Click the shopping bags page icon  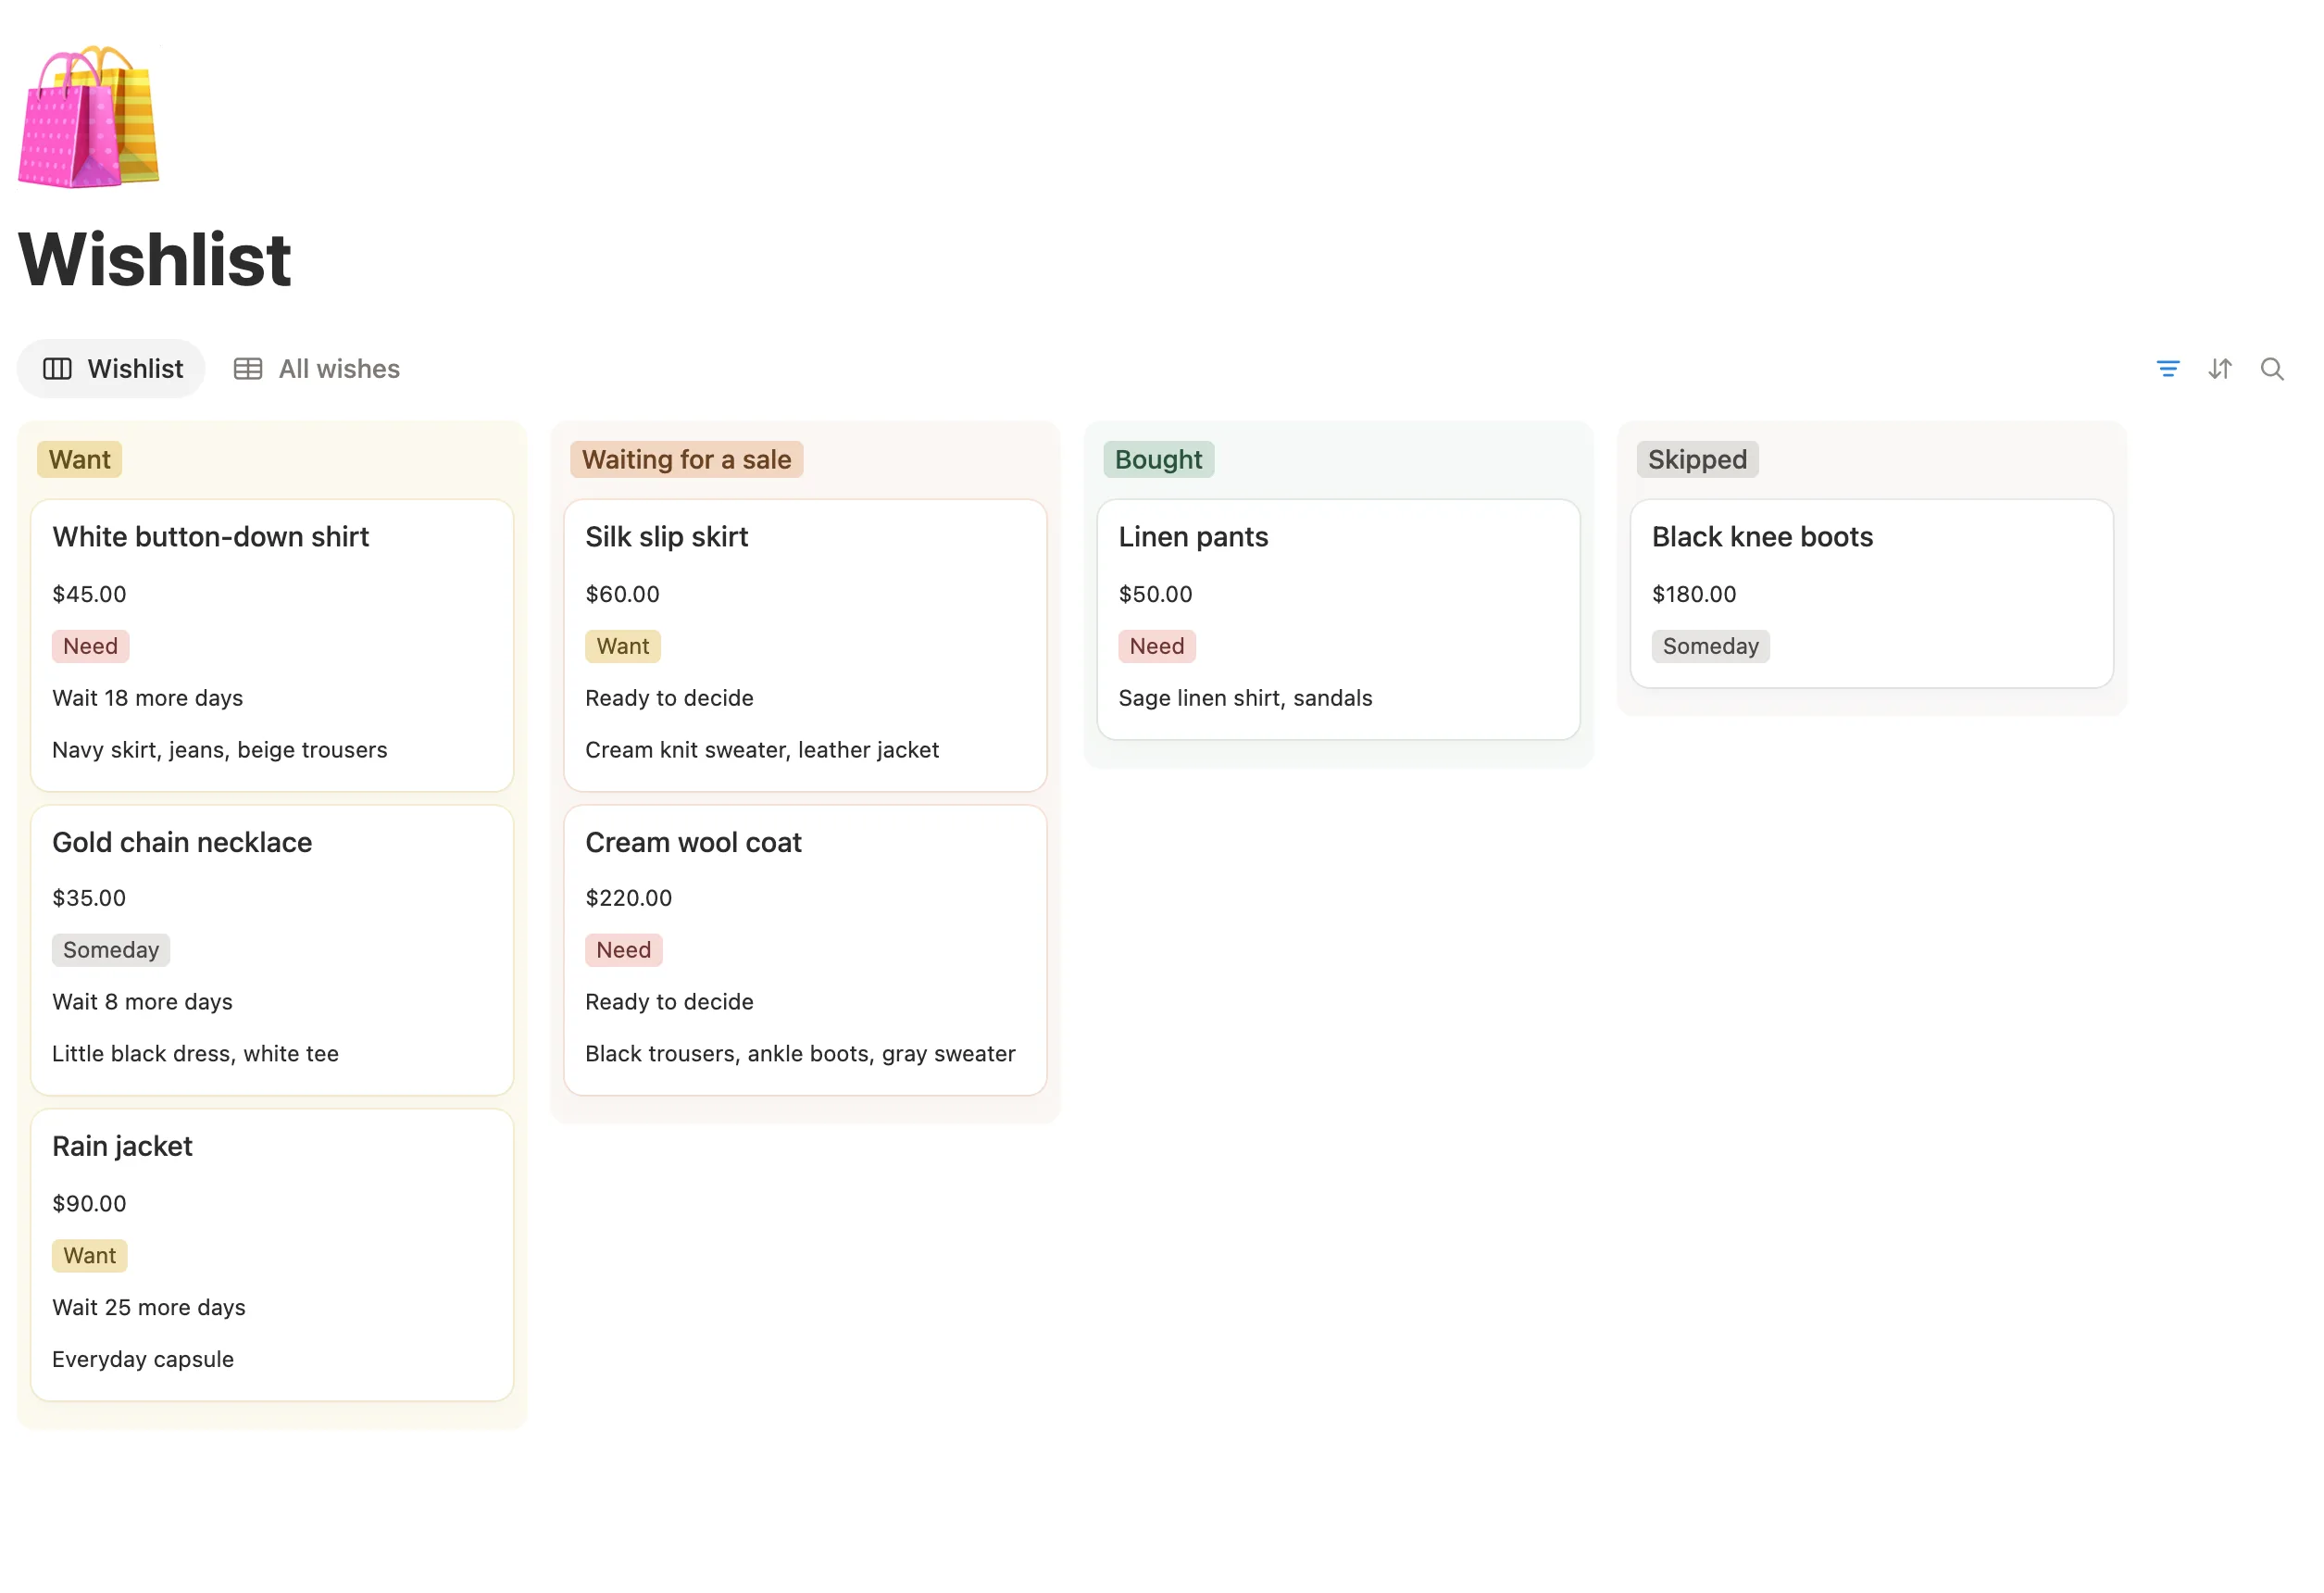pyautogui.click(x=89, y=116)
